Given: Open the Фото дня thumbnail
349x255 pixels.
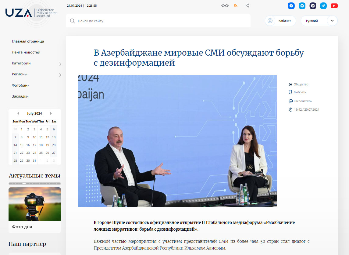Looking at the screenshot, I should (35, 204).
